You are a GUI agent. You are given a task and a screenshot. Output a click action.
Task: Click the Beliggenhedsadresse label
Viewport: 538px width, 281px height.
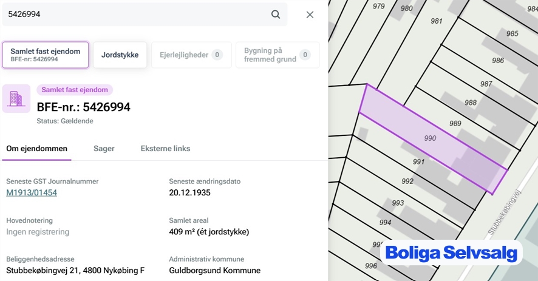[40, 259]
